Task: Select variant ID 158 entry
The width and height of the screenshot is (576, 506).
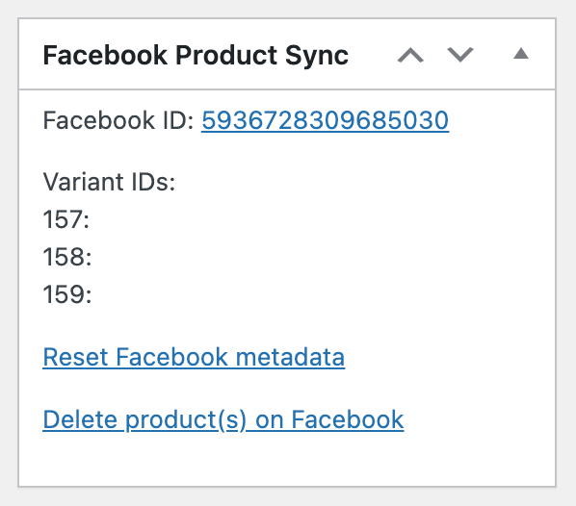Action: pos(67,257)
